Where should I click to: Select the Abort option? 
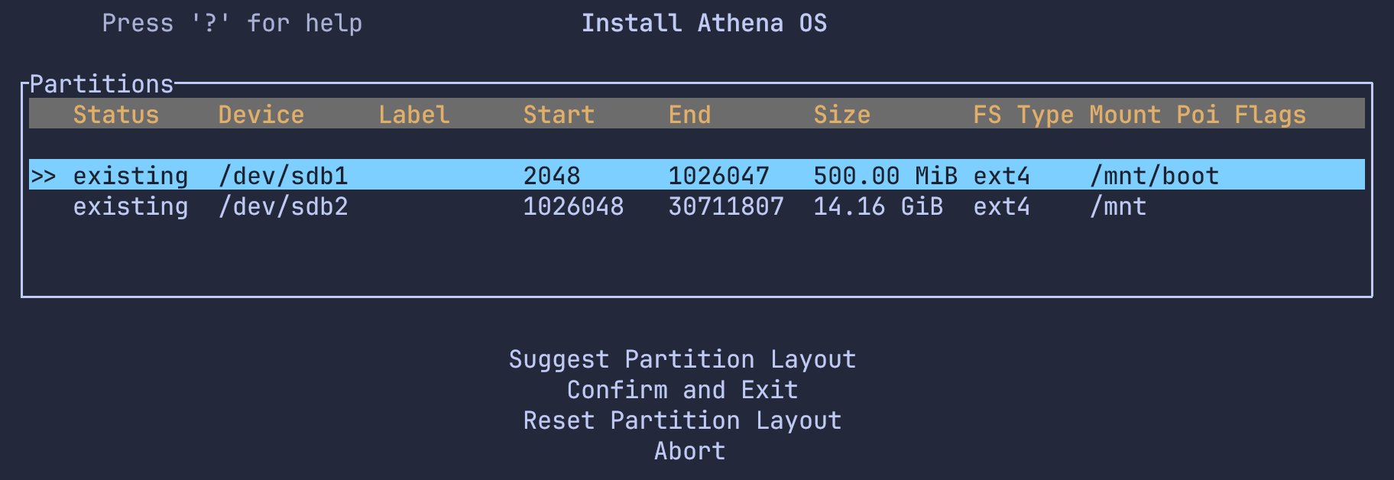click(689, 451)
